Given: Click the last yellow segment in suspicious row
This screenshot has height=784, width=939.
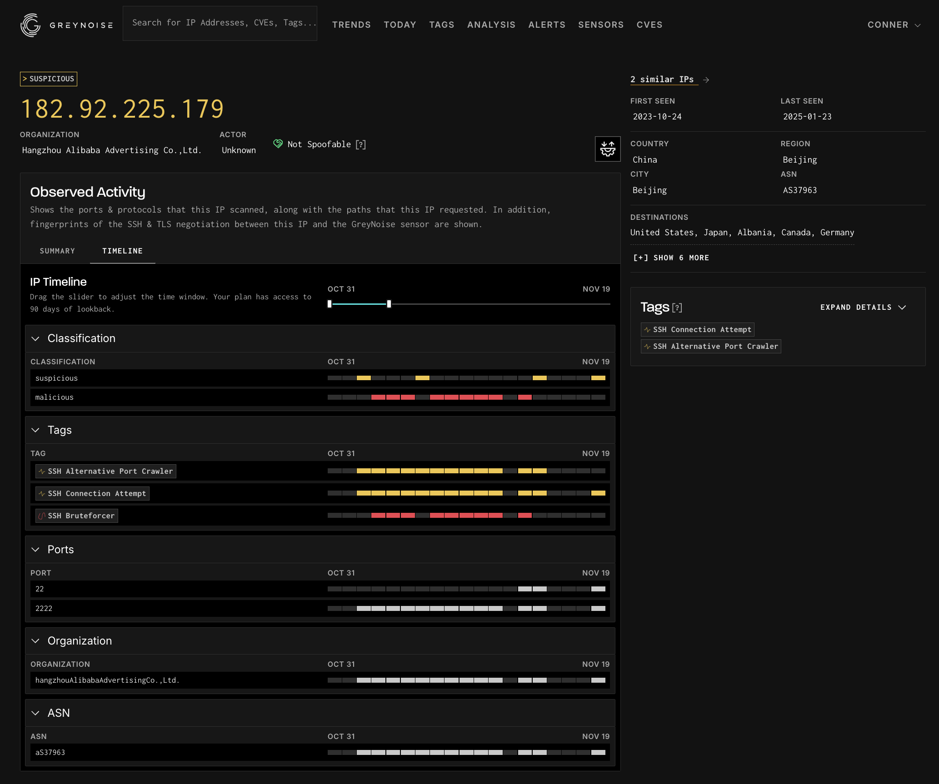Looking at the screenshot, I should click(598, 378).
